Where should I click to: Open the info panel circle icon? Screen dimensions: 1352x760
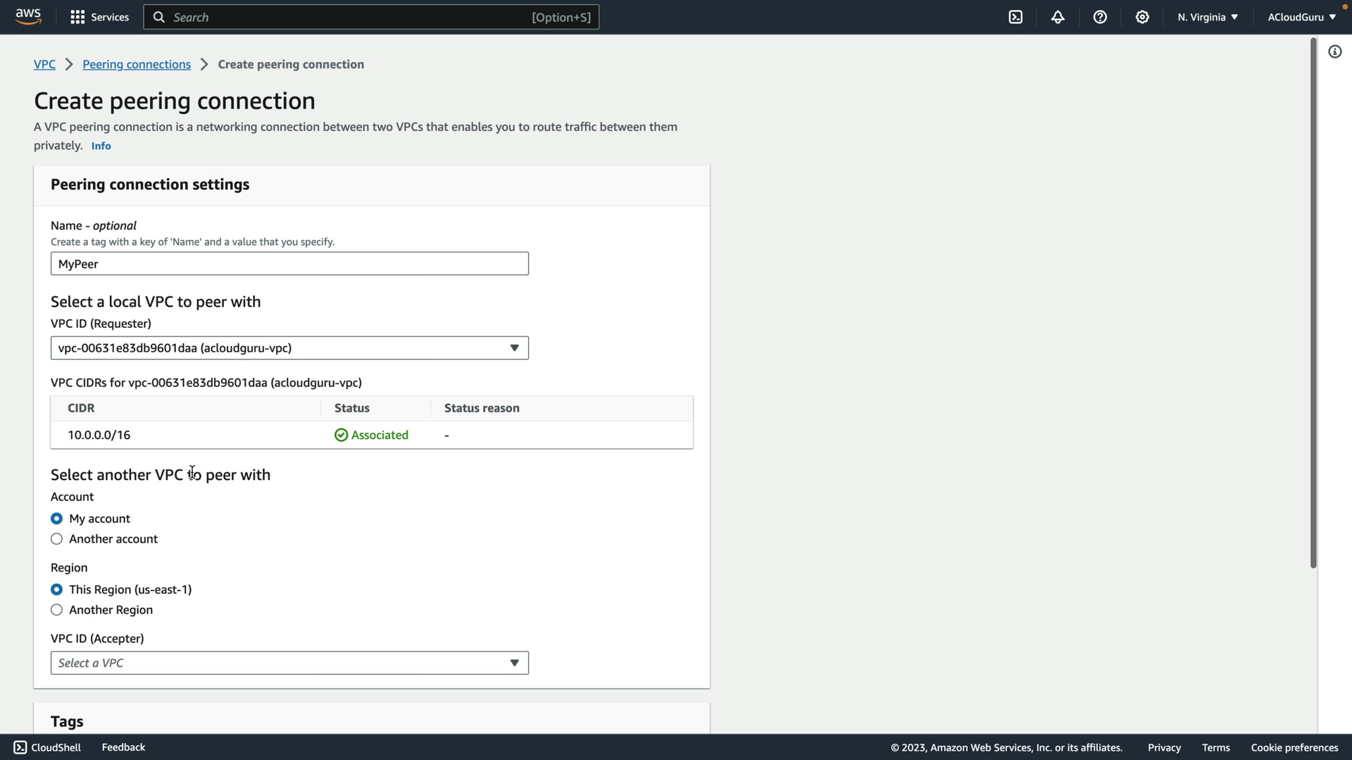click(1334, 51)
